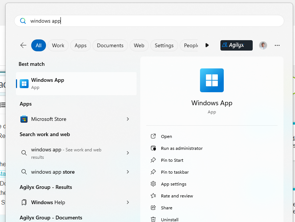The image size is (295, 222).
Task: Select Pin to taskbar option
Action: click(174, 172)
